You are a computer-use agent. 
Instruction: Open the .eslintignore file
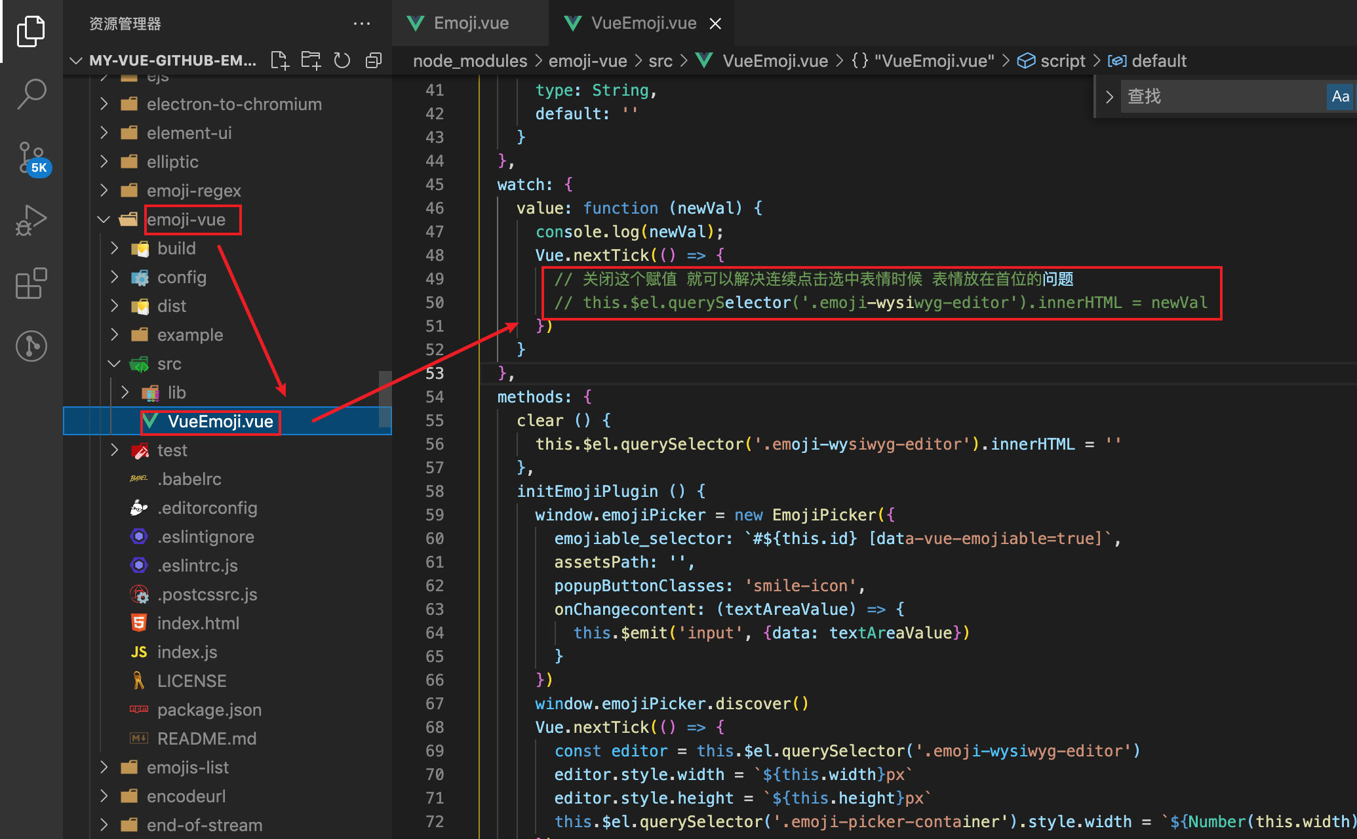click(227, 537)
